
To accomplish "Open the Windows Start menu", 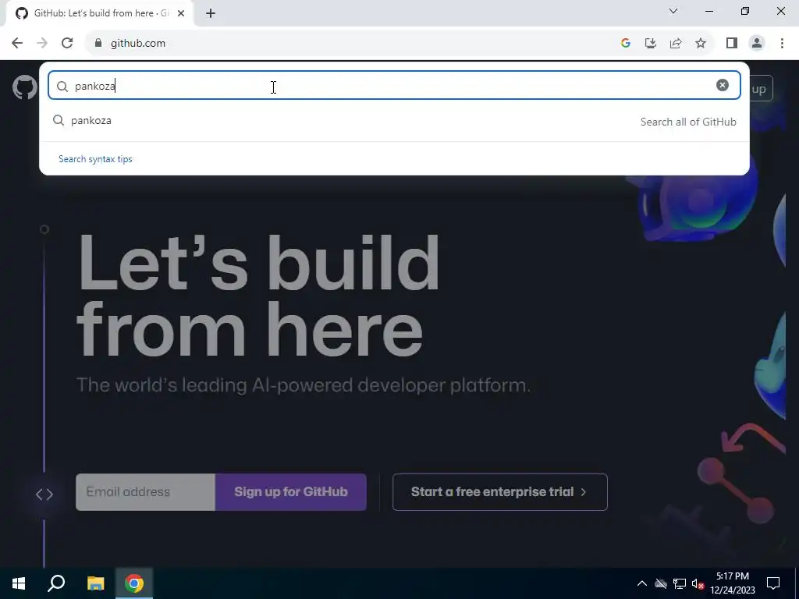I will [19, 583].
